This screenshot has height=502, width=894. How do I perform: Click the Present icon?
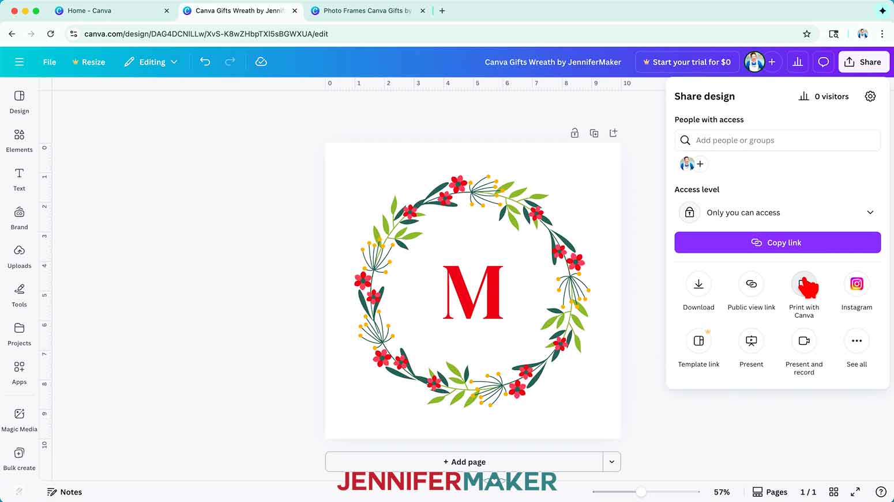point(751,341)
